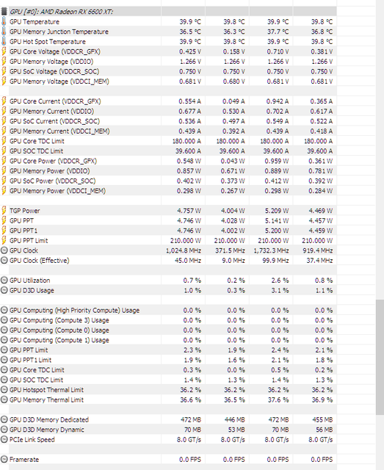Select GPU Computing (High Priority Compute) Usage label
Screen dimensions: 384x470
click(x=75, y=310)
